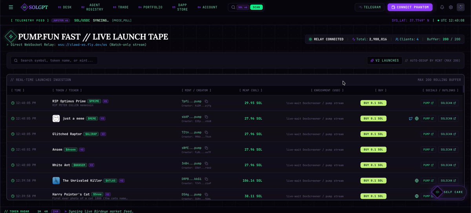Viewport: 471px width, 213px height.
Task: Open the hamburger menu icon
Action: point(11,7)
